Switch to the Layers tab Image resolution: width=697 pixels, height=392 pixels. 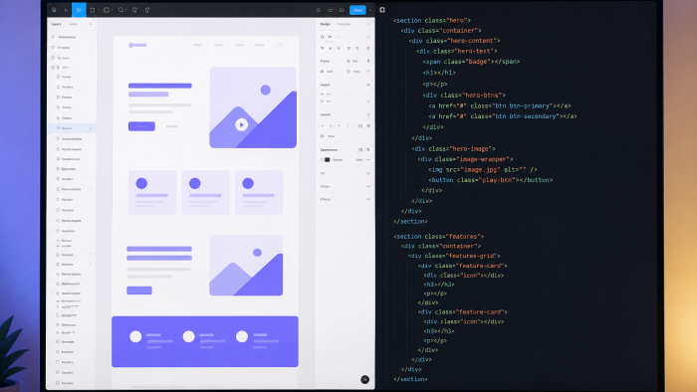tap(57, 24)
